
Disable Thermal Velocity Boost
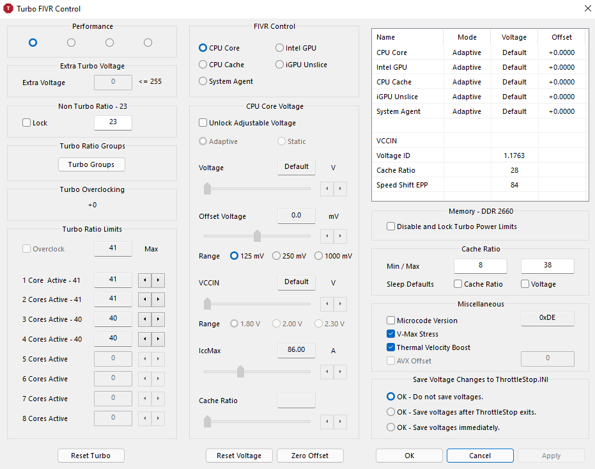391,347
